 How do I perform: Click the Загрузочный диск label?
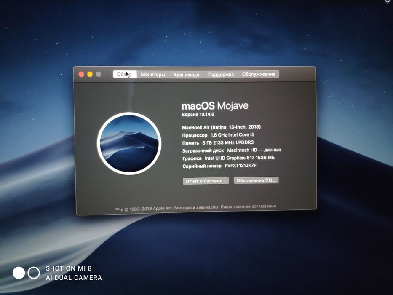point(203,151)
